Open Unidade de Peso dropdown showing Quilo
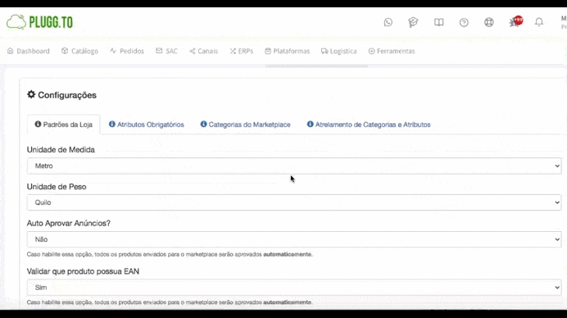This screenshot has height=318, width=567. (x=294, y=202)
